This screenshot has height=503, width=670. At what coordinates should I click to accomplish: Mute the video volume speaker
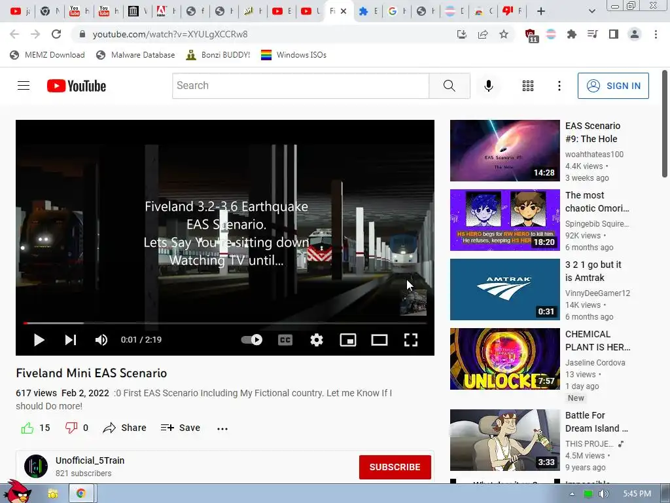[101, 340]
